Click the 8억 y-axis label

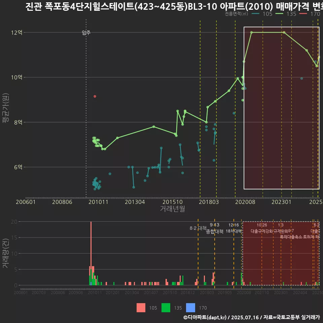pyautogui.click(x=18, y=122)
